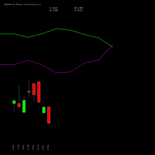Viewport: 155px width, 155px height.
Task: Select the '21 May' date label
Action: (43, 147)
